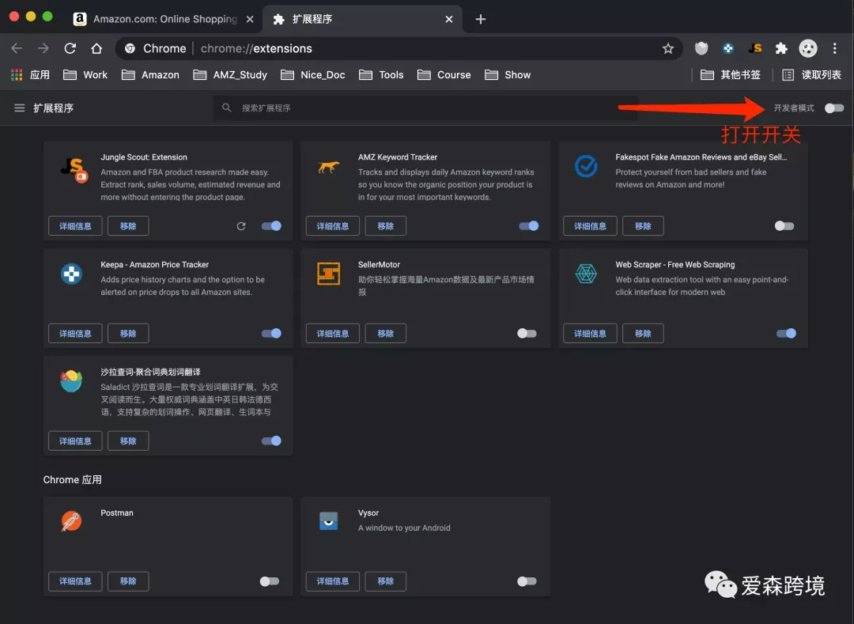Open Keepa extension icon in toolbar
The width and height of the screenshot is (854, 624).
727,48
